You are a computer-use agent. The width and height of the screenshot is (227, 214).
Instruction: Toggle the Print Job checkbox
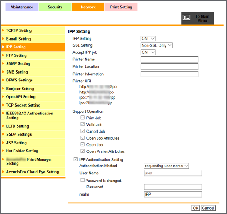83,118
